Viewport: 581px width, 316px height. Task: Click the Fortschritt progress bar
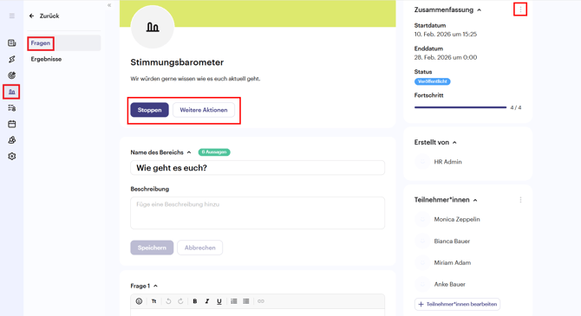[x=460, y=107]
